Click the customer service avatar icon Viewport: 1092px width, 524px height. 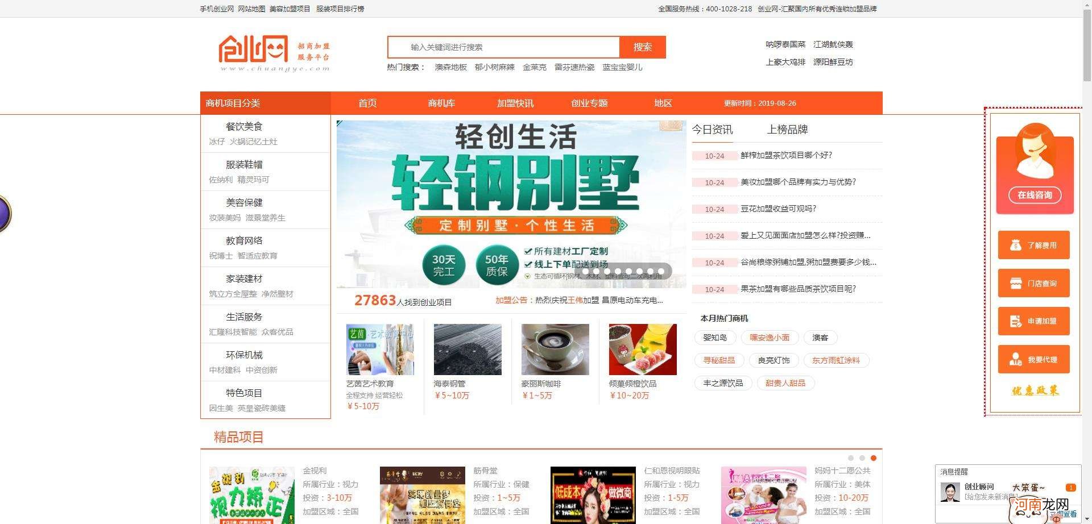pos(1035,152)
